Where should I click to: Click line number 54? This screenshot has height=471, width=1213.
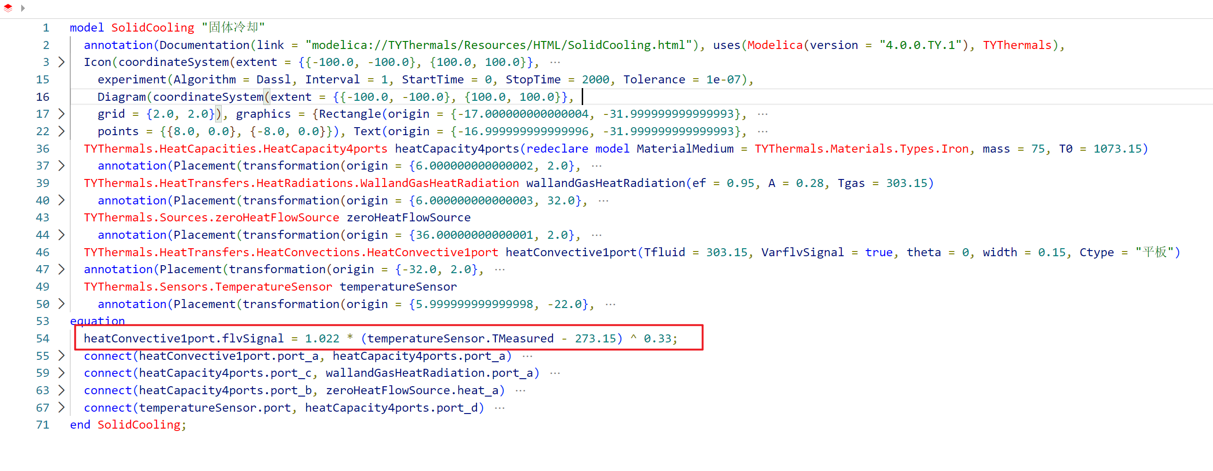(42, 338)
